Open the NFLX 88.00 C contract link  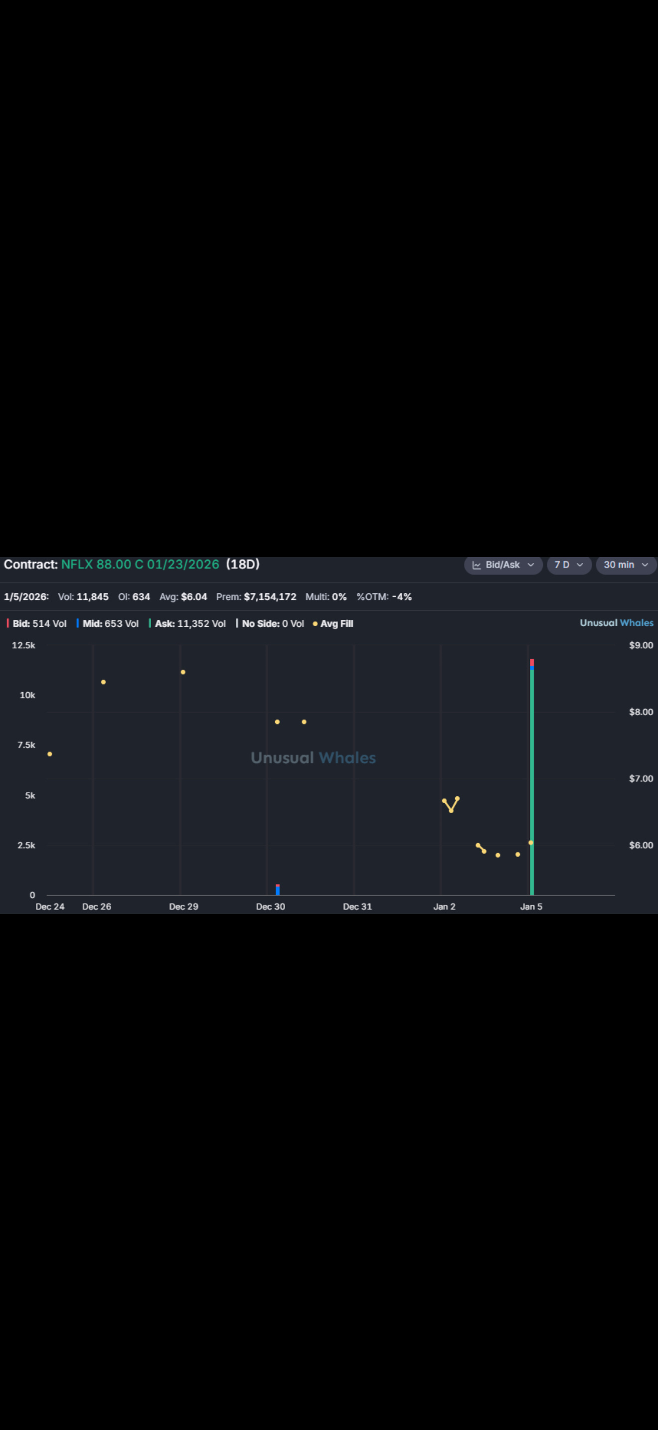click(x=140, y=564)
